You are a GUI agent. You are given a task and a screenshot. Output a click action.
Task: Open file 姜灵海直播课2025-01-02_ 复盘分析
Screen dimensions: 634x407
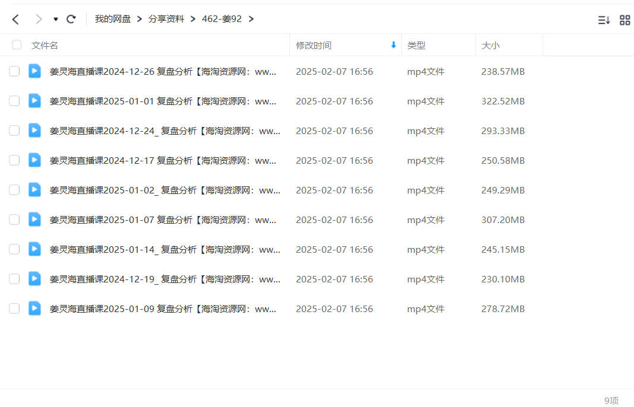(165, 190)
